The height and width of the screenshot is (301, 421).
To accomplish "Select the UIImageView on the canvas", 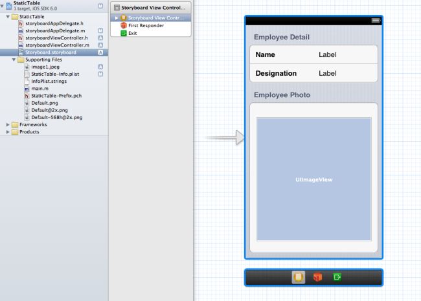I will click(x=313, y=179).
